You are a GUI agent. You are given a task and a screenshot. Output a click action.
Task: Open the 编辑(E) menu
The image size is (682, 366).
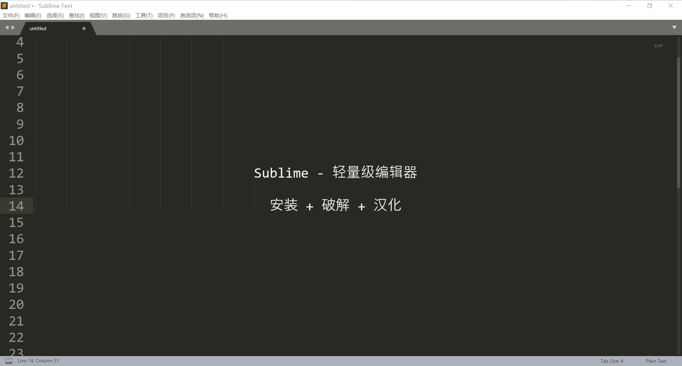coord(33,16)
